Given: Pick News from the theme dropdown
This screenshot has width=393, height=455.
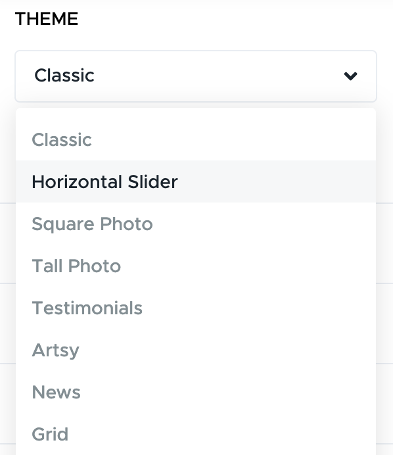Looking at the screenshot, I should click(196, 392).
